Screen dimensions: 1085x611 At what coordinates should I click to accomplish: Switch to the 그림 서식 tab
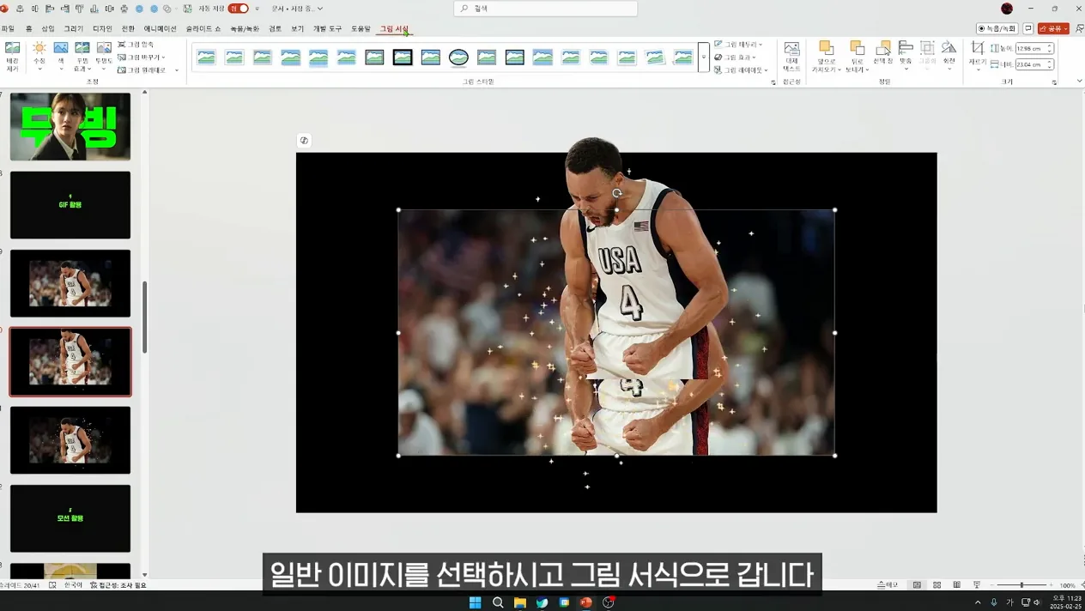click(394, 29)
